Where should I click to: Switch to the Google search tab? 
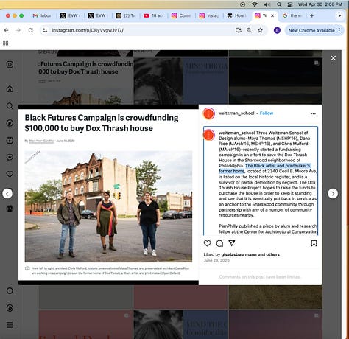(292, 15)
